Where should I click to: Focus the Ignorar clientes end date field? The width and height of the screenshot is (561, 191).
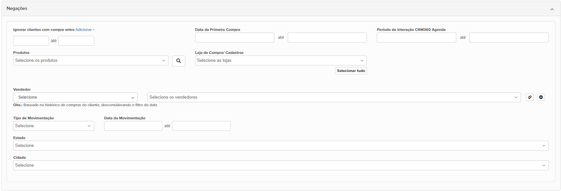pos(76,41)
